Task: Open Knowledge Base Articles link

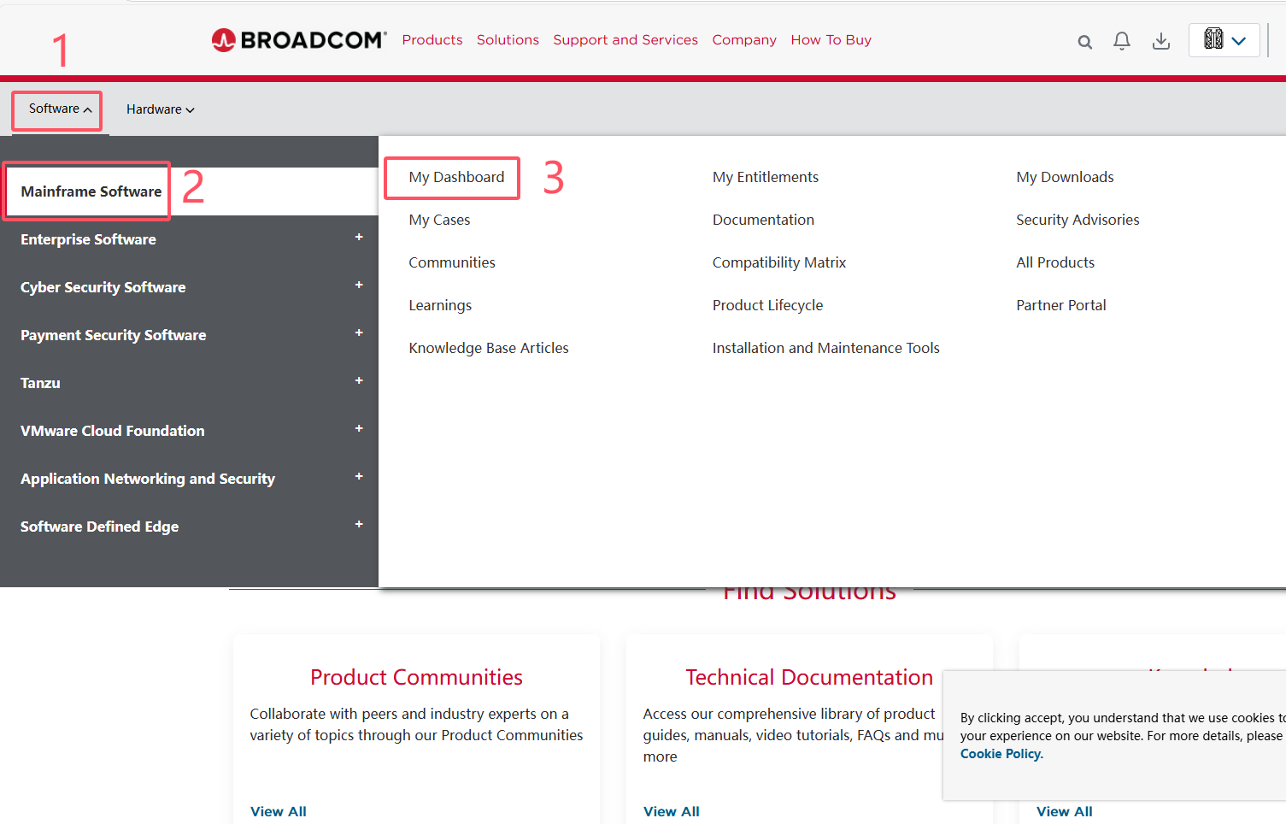Action: [489, 348]
